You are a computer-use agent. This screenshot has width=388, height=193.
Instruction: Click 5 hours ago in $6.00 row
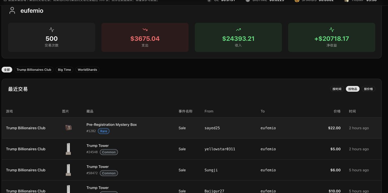(359, 170)
